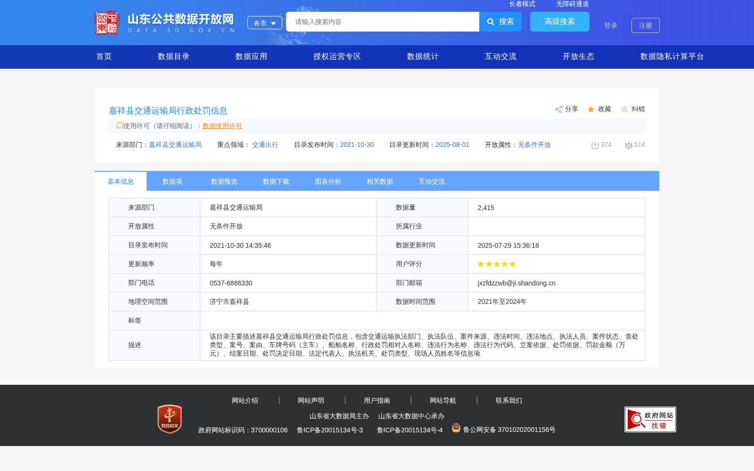
Task: Click the 交通出行 key domain link
Action: [265, 145]
